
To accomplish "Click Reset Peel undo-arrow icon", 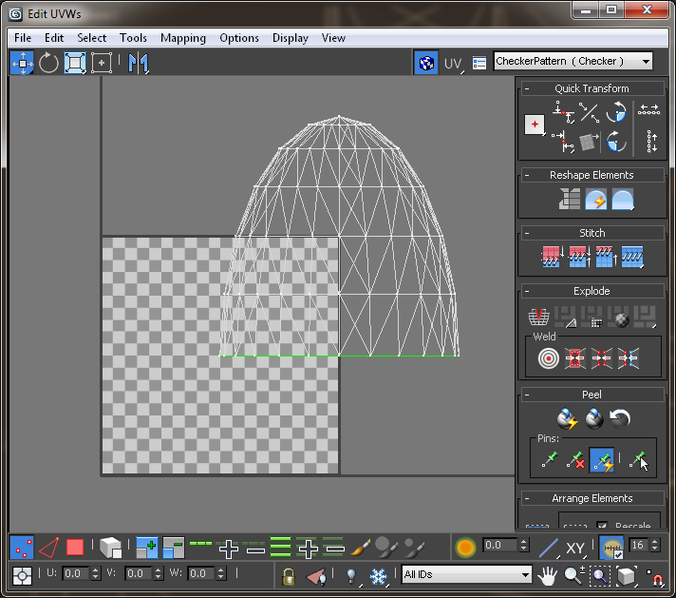I will tap(620, 419).
